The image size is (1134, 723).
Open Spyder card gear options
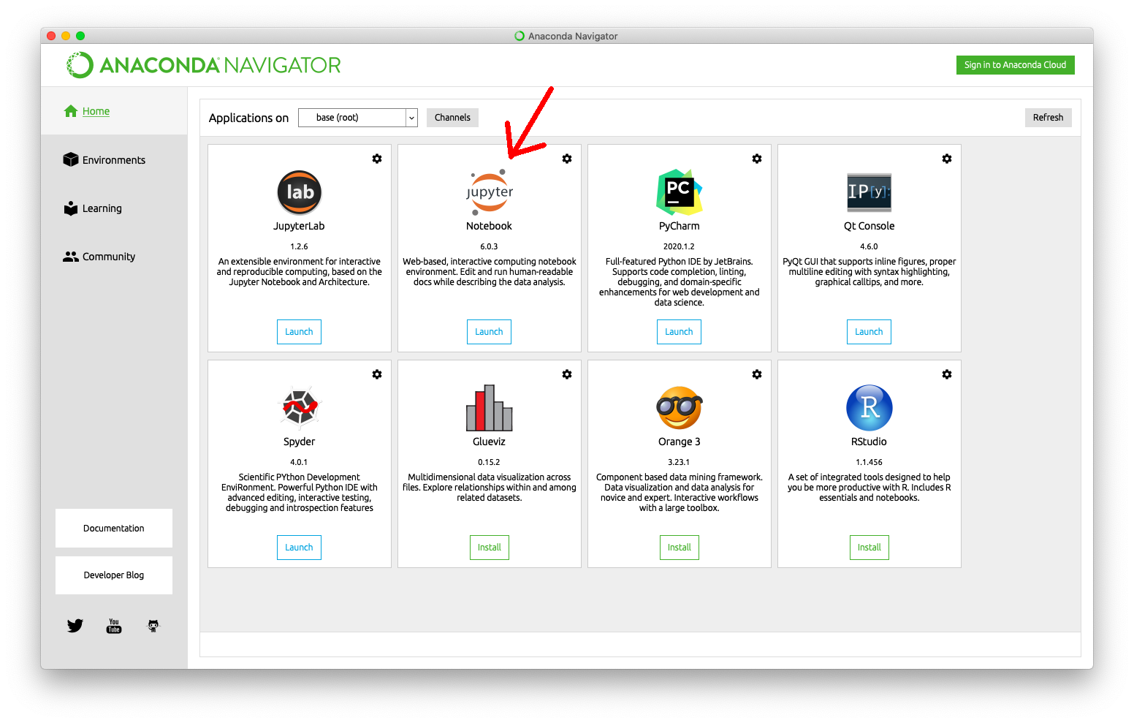(x=377, y=374)
